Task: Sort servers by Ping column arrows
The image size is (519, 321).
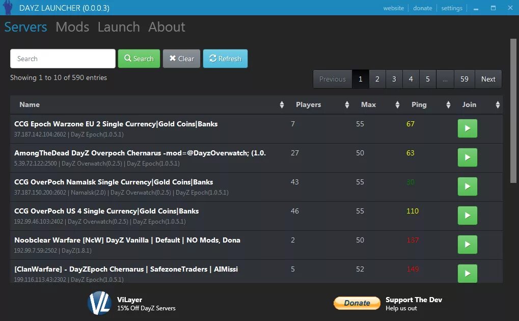Action: (448, 104)
